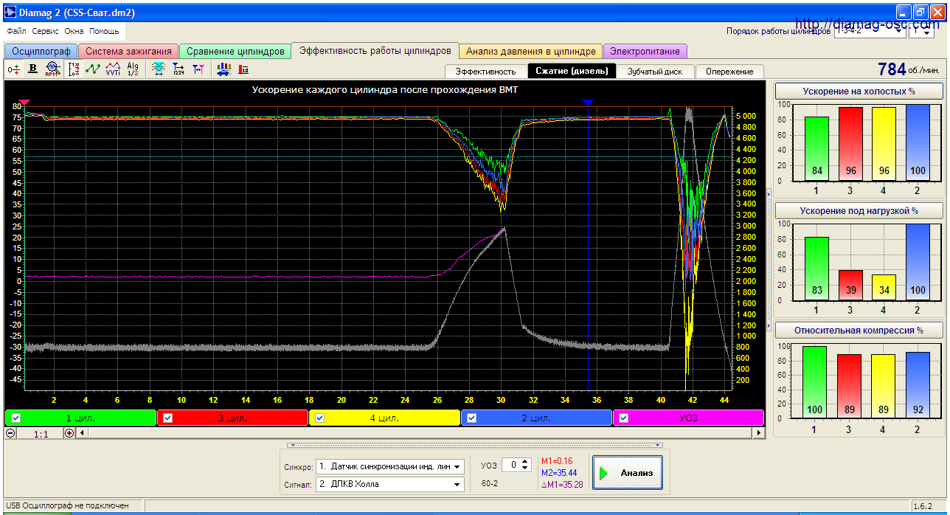Click the 784 об./мин. RPM readout
This screenshot has height=515, width=950.
pos(908,69)
